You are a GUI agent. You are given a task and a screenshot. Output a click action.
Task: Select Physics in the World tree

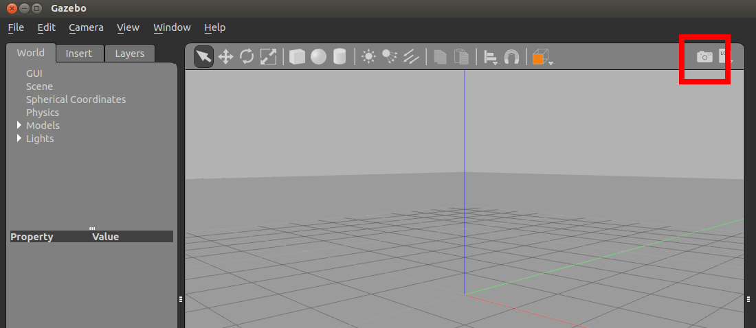(x=43, y=113)
